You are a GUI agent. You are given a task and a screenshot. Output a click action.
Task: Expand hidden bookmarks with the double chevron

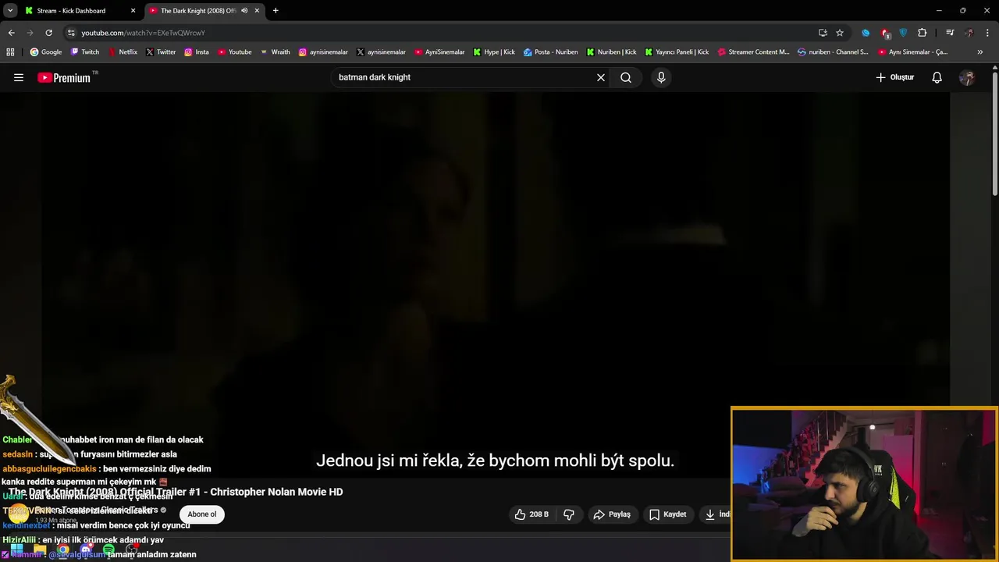pyautogui.click(x=980, y=52)
